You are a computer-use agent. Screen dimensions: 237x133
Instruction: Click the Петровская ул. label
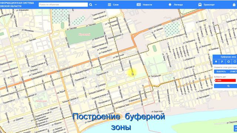coord(104,102)
